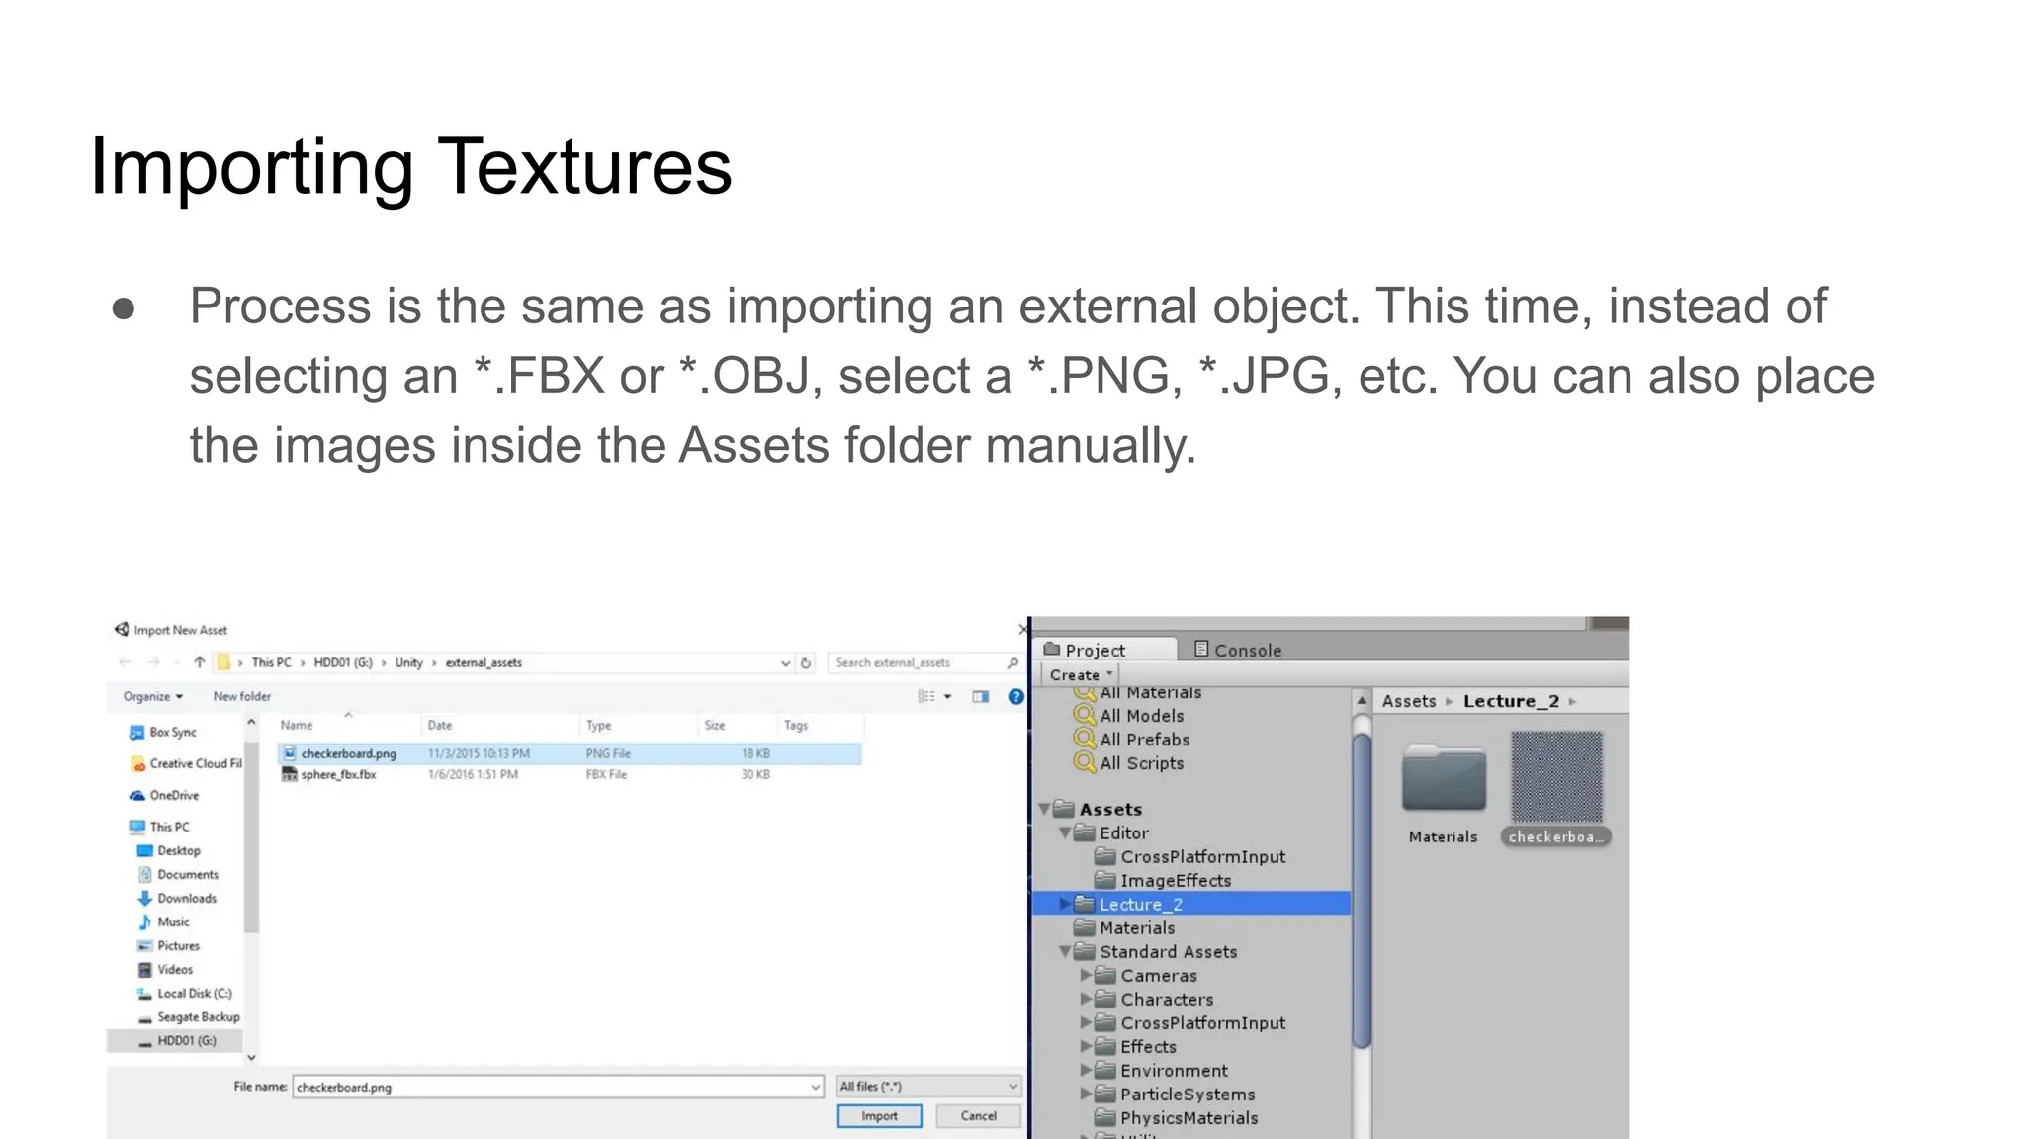The width and height of the screenshot is (2025, 1139).
Task: Open the All files type filter dropdown
Action: (x=927, y=1087)
